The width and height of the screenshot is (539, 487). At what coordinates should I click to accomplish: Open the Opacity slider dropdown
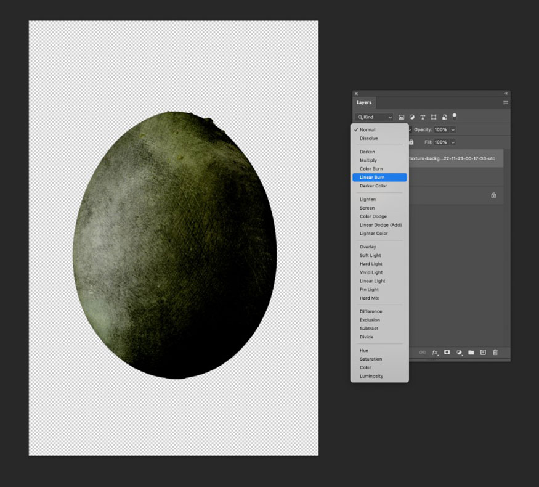pyautogui.click(x=453, y=129)
